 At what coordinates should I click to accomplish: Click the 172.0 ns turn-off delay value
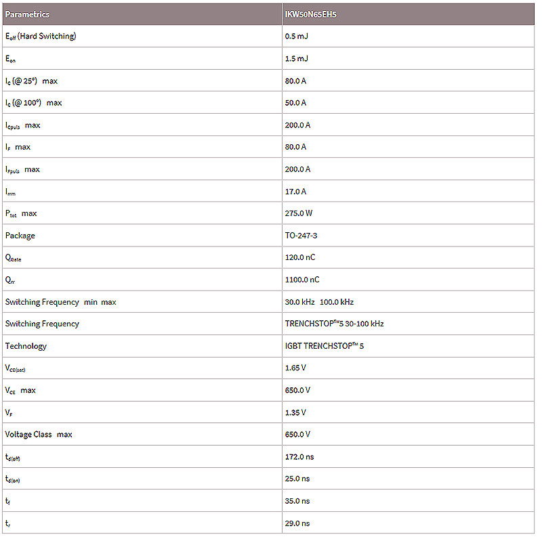pos(299,457)
